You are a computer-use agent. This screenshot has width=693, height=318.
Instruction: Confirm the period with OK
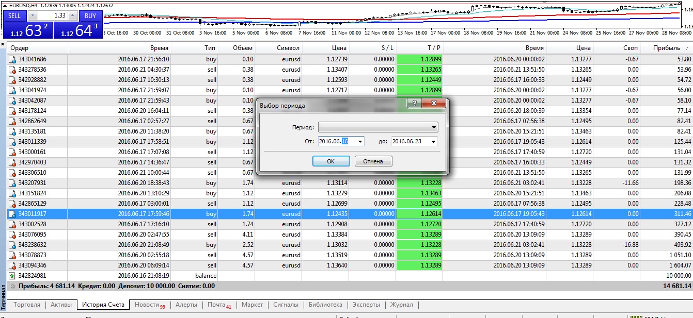(x=331, y=161)
